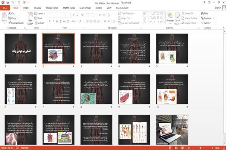The height and width of the screenshot is (150, 226).
Task: Open the Align Text dropdown
Action: point(125,18)
